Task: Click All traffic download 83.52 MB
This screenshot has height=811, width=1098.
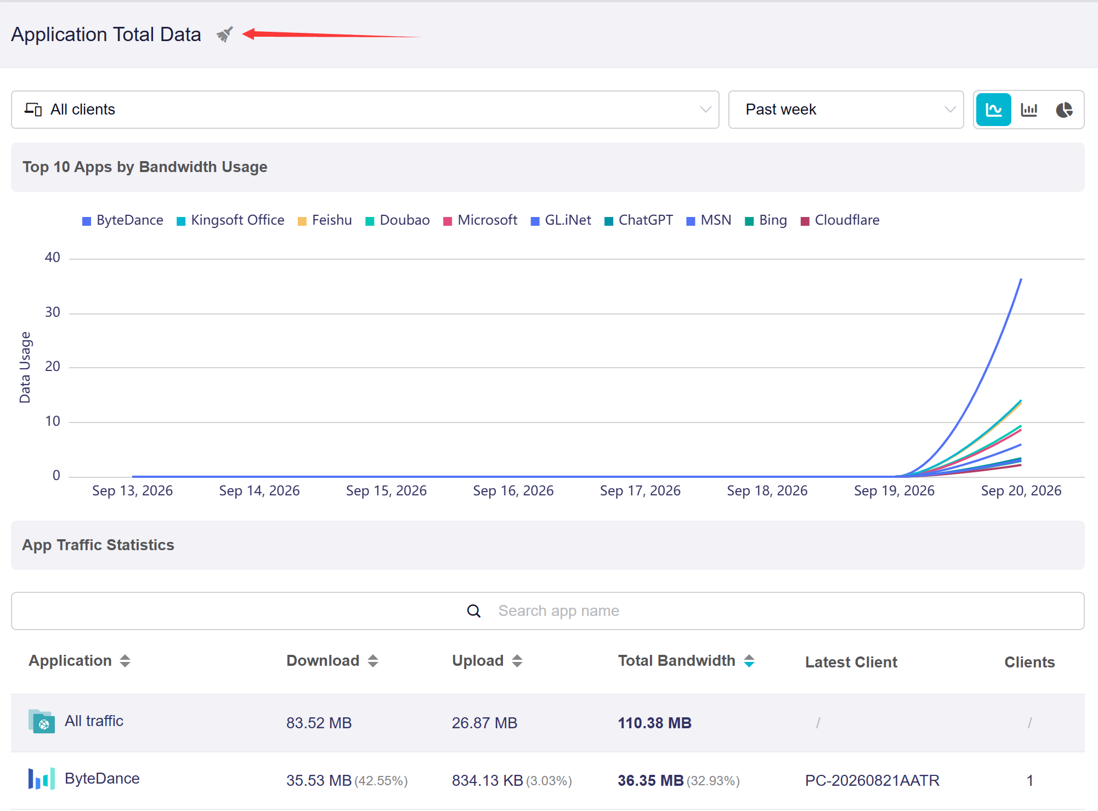Action: (x=319, y=723)
